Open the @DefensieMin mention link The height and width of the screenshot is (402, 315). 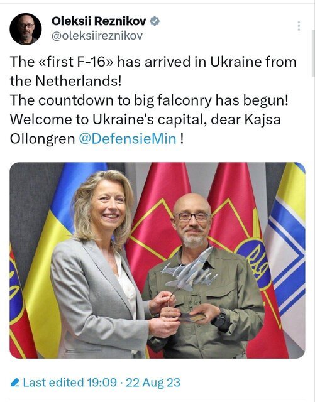tap(128, 139)
